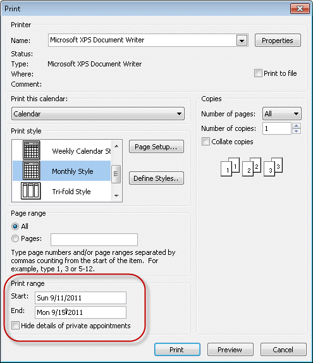Tick the Collate copies checkbox
Screen dimensions: 313x363
coord(206,142)
